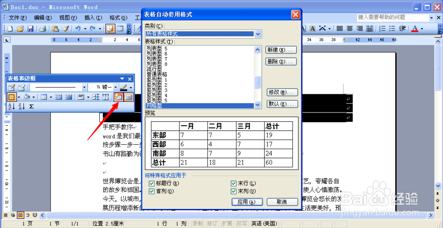443x228 pixels.
Task: Open a file with the folder icon
Action: coord(20,28)
